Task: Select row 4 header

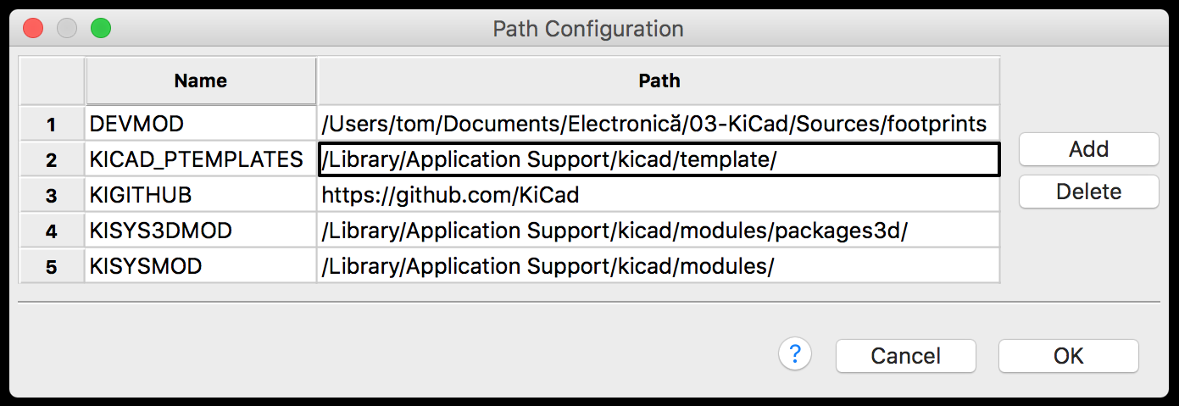Action: click(x=52, y=231)
